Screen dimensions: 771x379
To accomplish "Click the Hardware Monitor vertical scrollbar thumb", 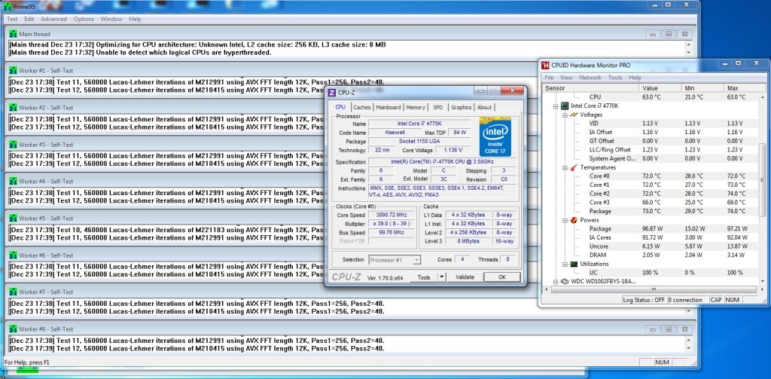I will 763,179.
